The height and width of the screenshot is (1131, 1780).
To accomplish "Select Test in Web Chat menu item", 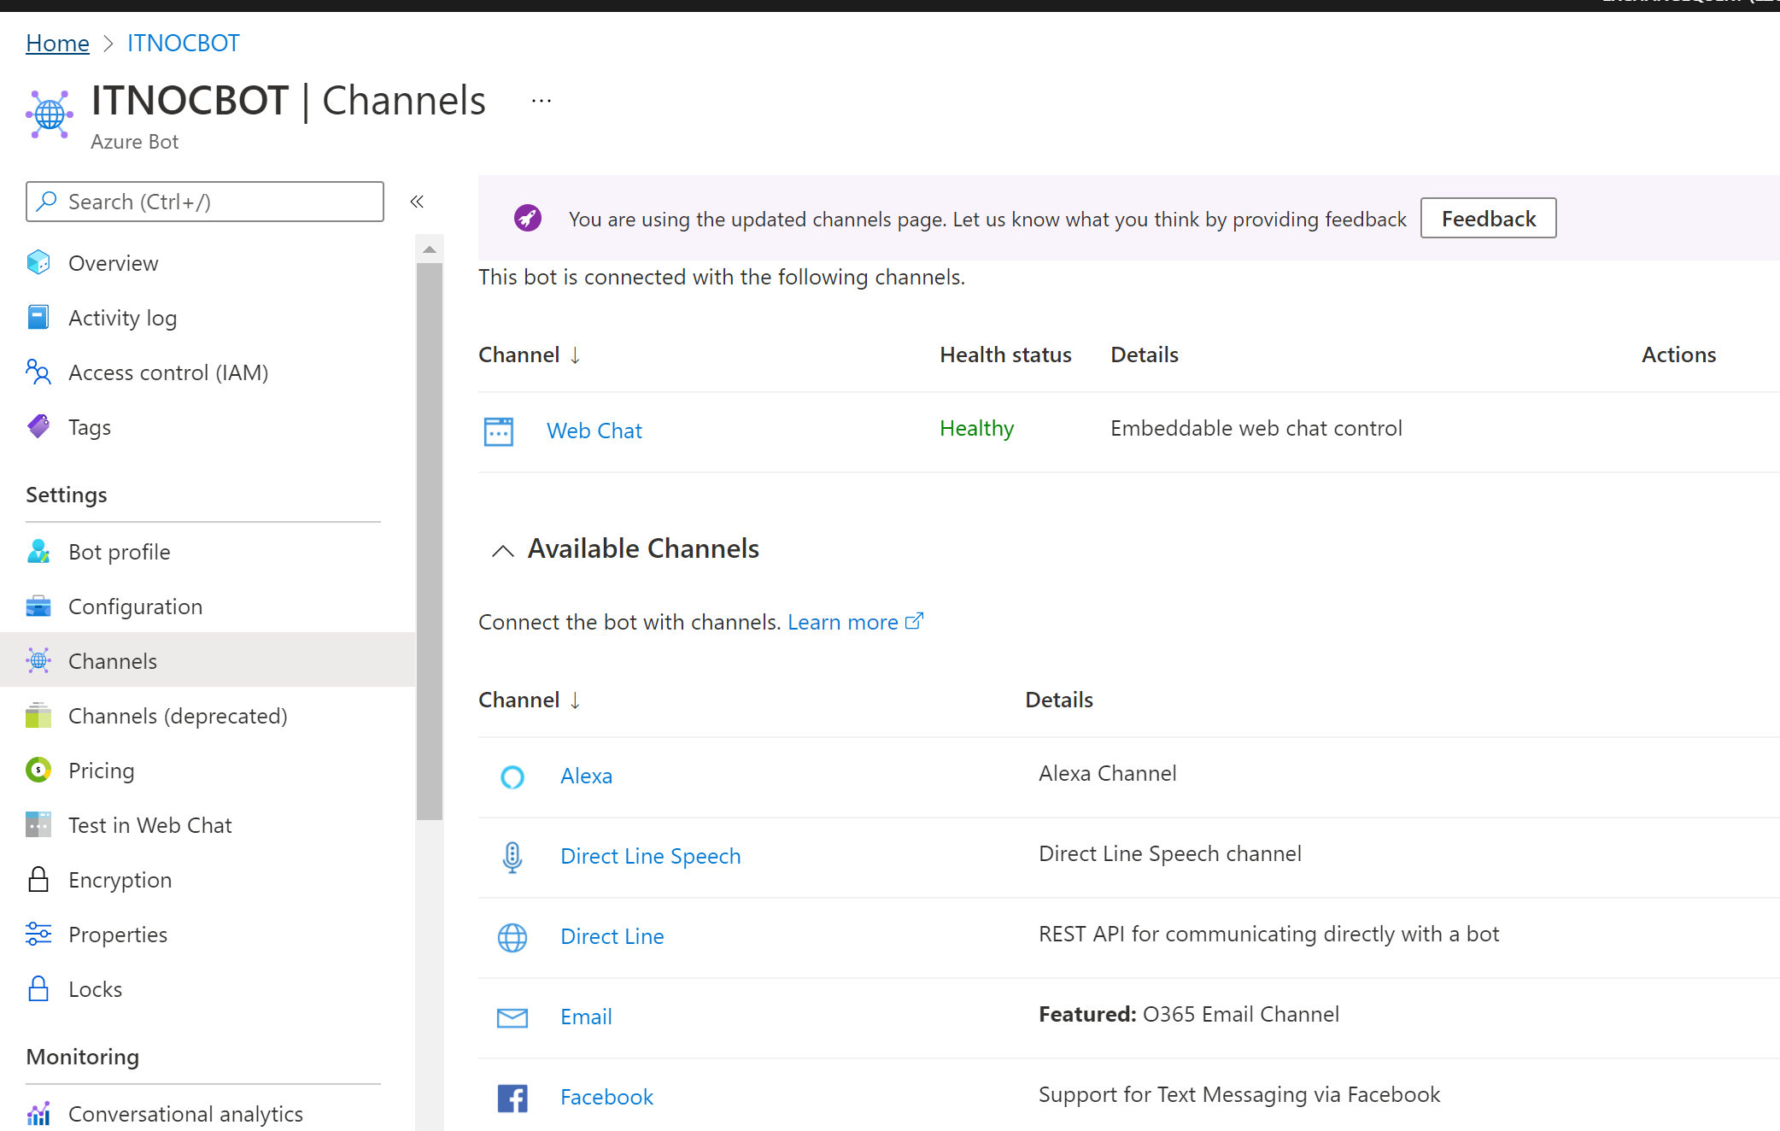I will click(149, 825).
